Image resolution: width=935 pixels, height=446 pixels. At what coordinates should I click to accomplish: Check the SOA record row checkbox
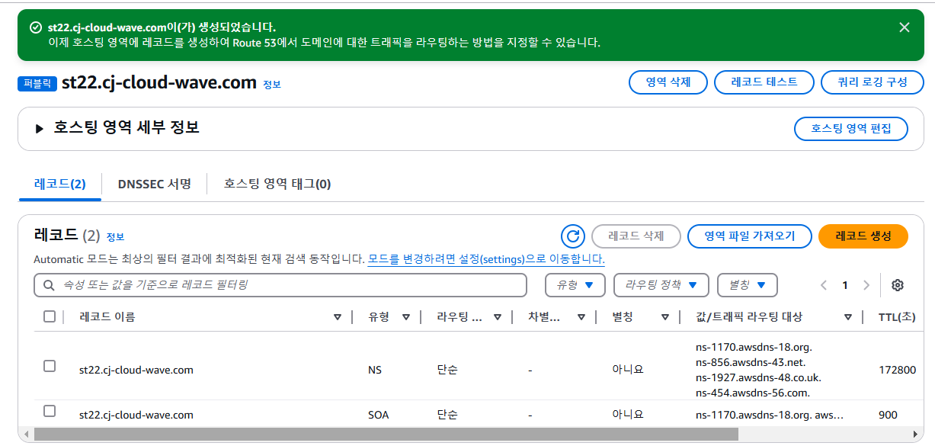(50, 411)
